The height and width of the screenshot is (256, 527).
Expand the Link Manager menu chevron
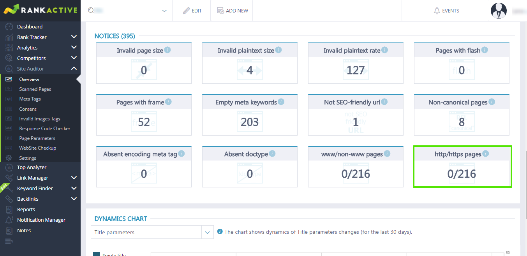click(x=74, y=178)
